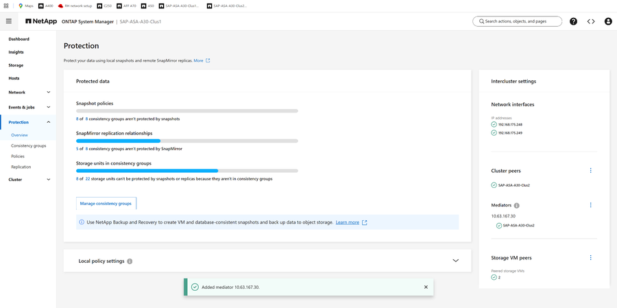Toggle the hamburger navigation menu
The height and width of the screenshot is (308, 617).
point(9,21)
